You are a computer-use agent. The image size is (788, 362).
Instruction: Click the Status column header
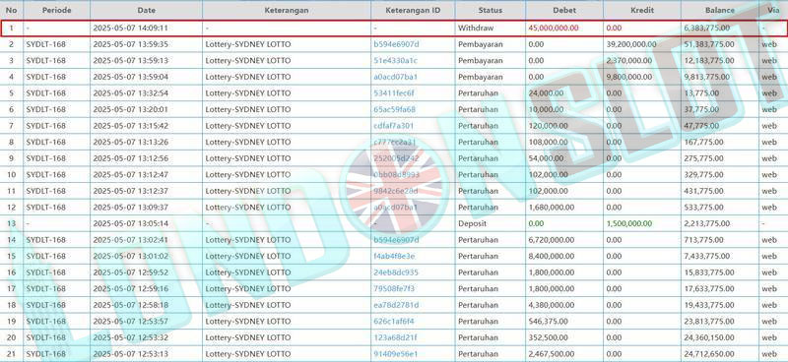(490, 10)
